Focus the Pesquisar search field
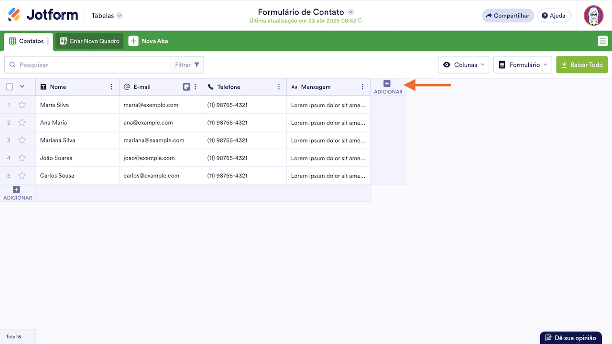The width and height of the screenshot is (612, 344). click(x=87, y=64)
